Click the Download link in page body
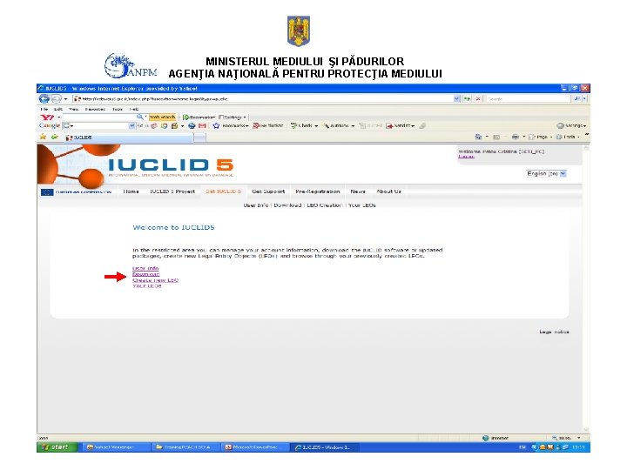The width and height of the screenshot is (627, 470). [146, 274]
